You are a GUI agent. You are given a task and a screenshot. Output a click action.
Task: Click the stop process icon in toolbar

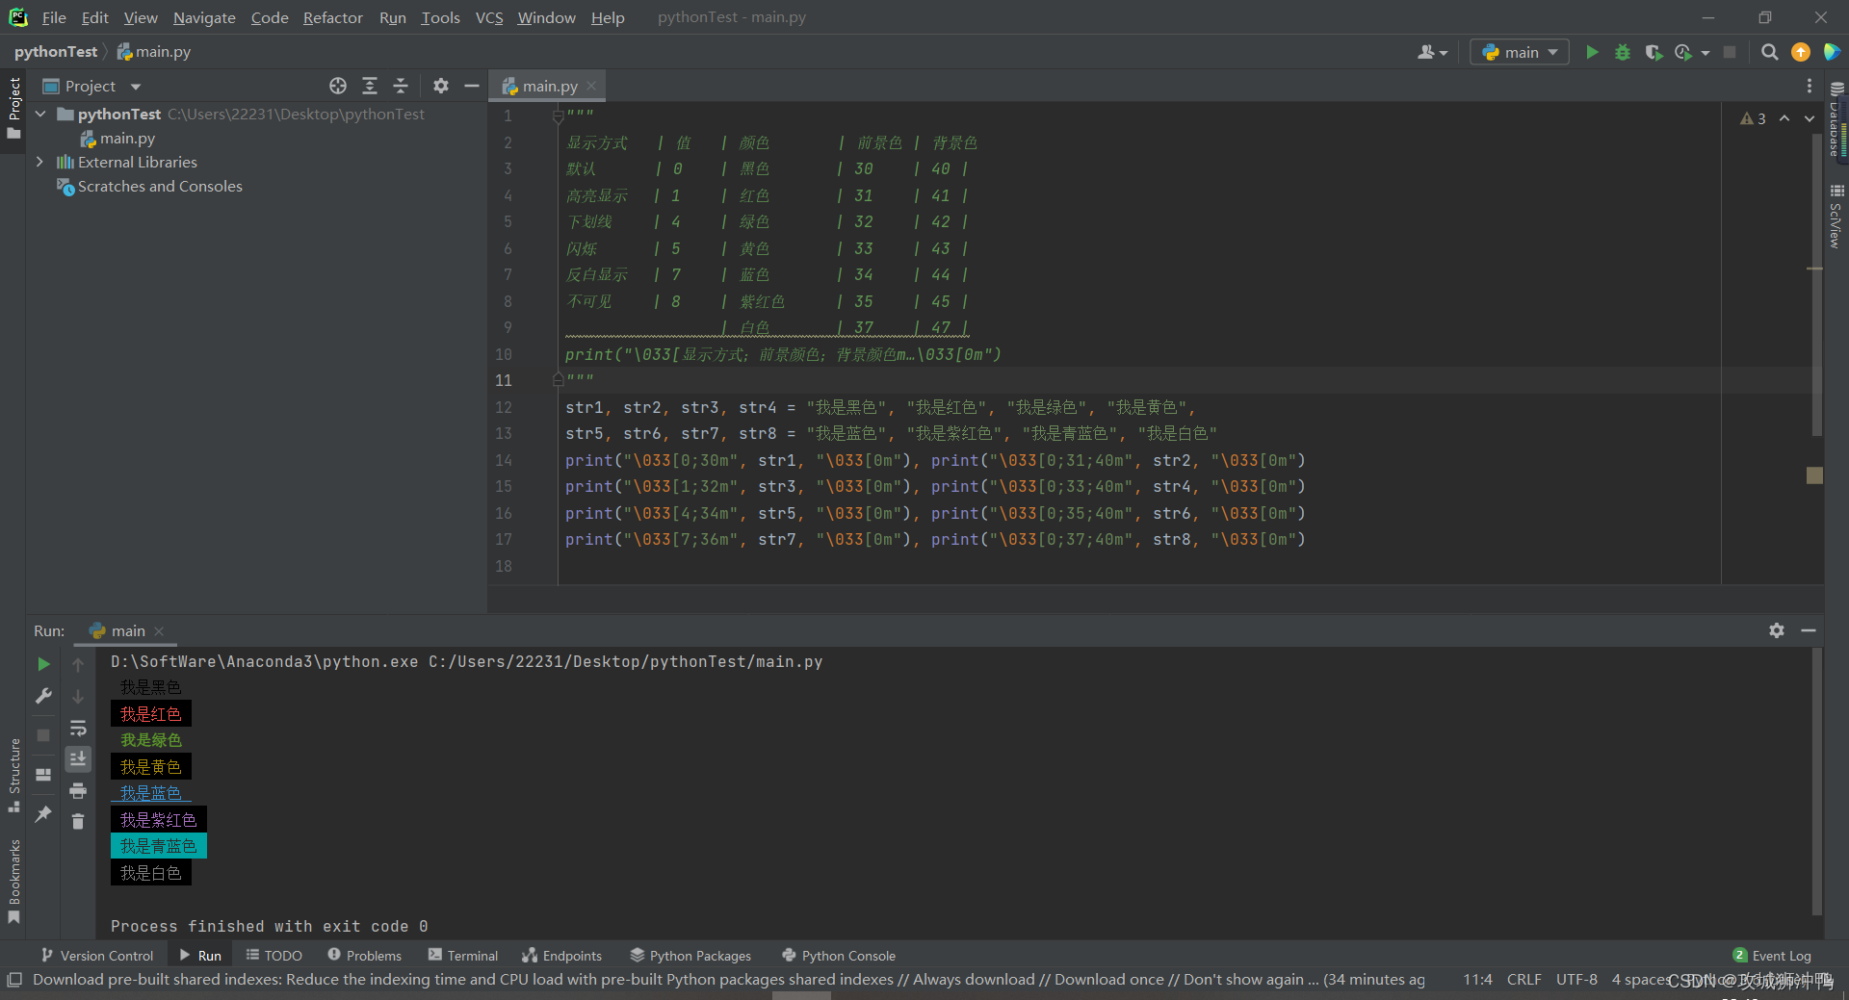pyautogui.click(x=1730, y=52)
